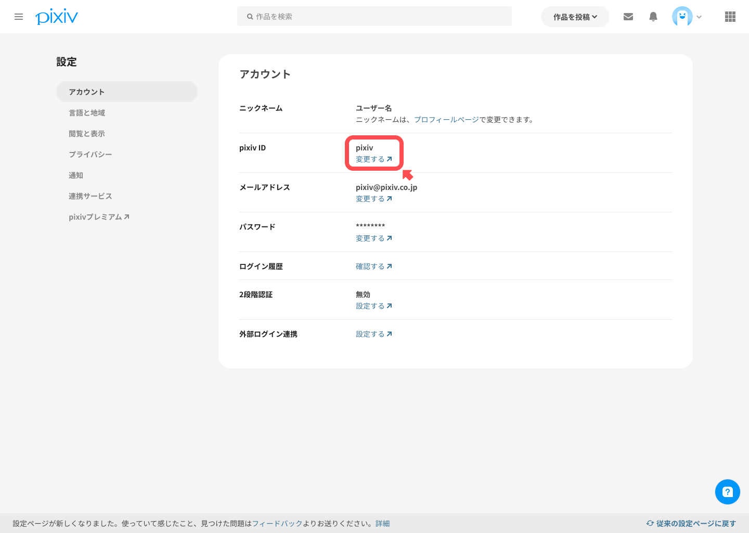The width and height of the screenshot is (749, 533).
Task: Open your messages inbox
Action: 628,16
